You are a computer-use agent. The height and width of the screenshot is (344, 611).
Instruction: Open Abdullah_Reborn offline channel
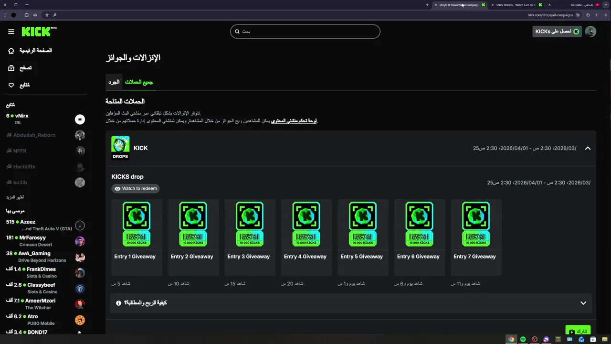pyautogui.click(x=45, y=135)
